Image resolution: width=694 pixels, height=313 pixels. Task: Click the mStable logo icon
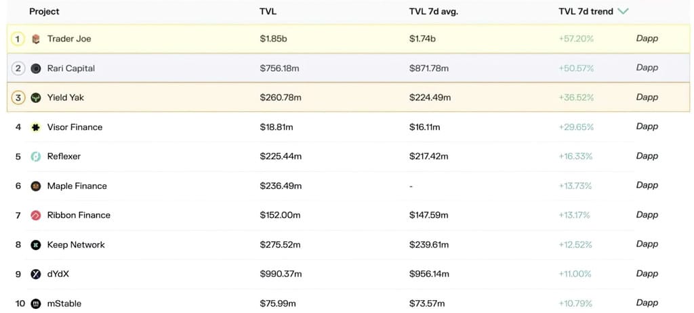(x=36, y=304)
